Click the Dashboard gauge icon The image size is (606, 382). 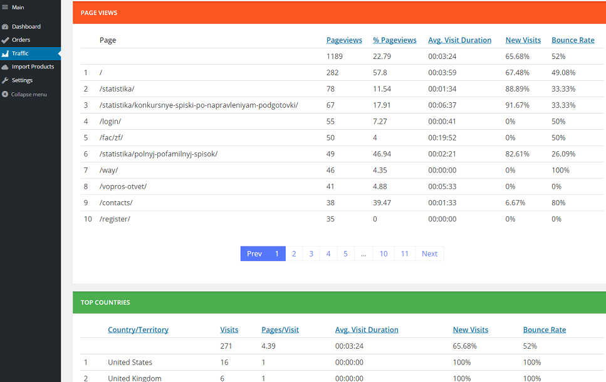pos(5,27)
